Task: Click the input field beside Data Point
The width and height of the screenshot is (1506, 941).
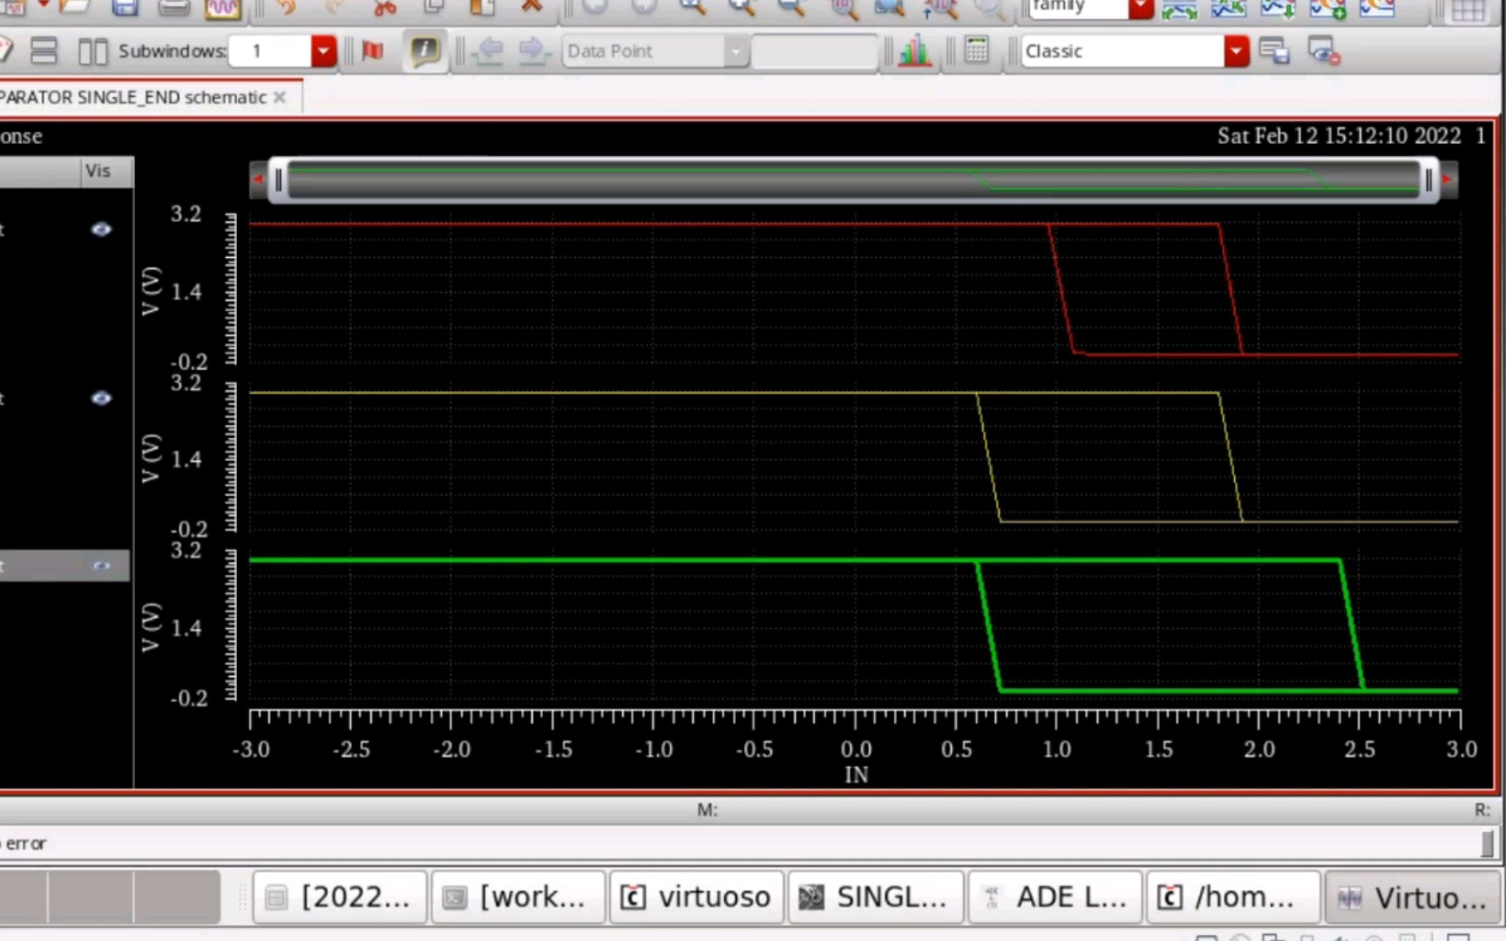Action: point(814,51)
